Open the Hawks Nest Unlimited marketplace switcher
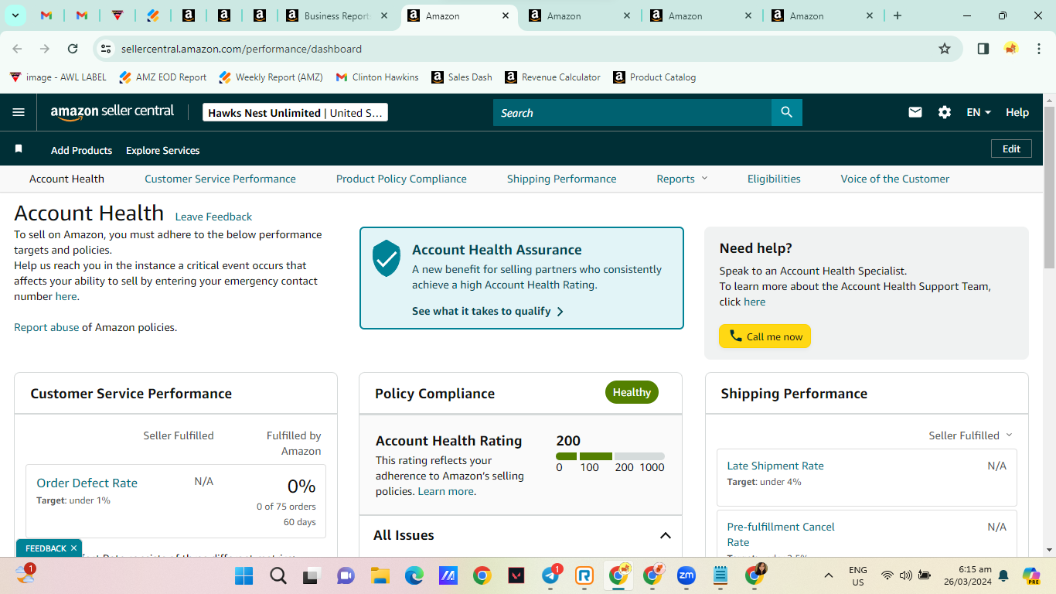This screenshot has width=1056, height=594. (x=295, y=112)
